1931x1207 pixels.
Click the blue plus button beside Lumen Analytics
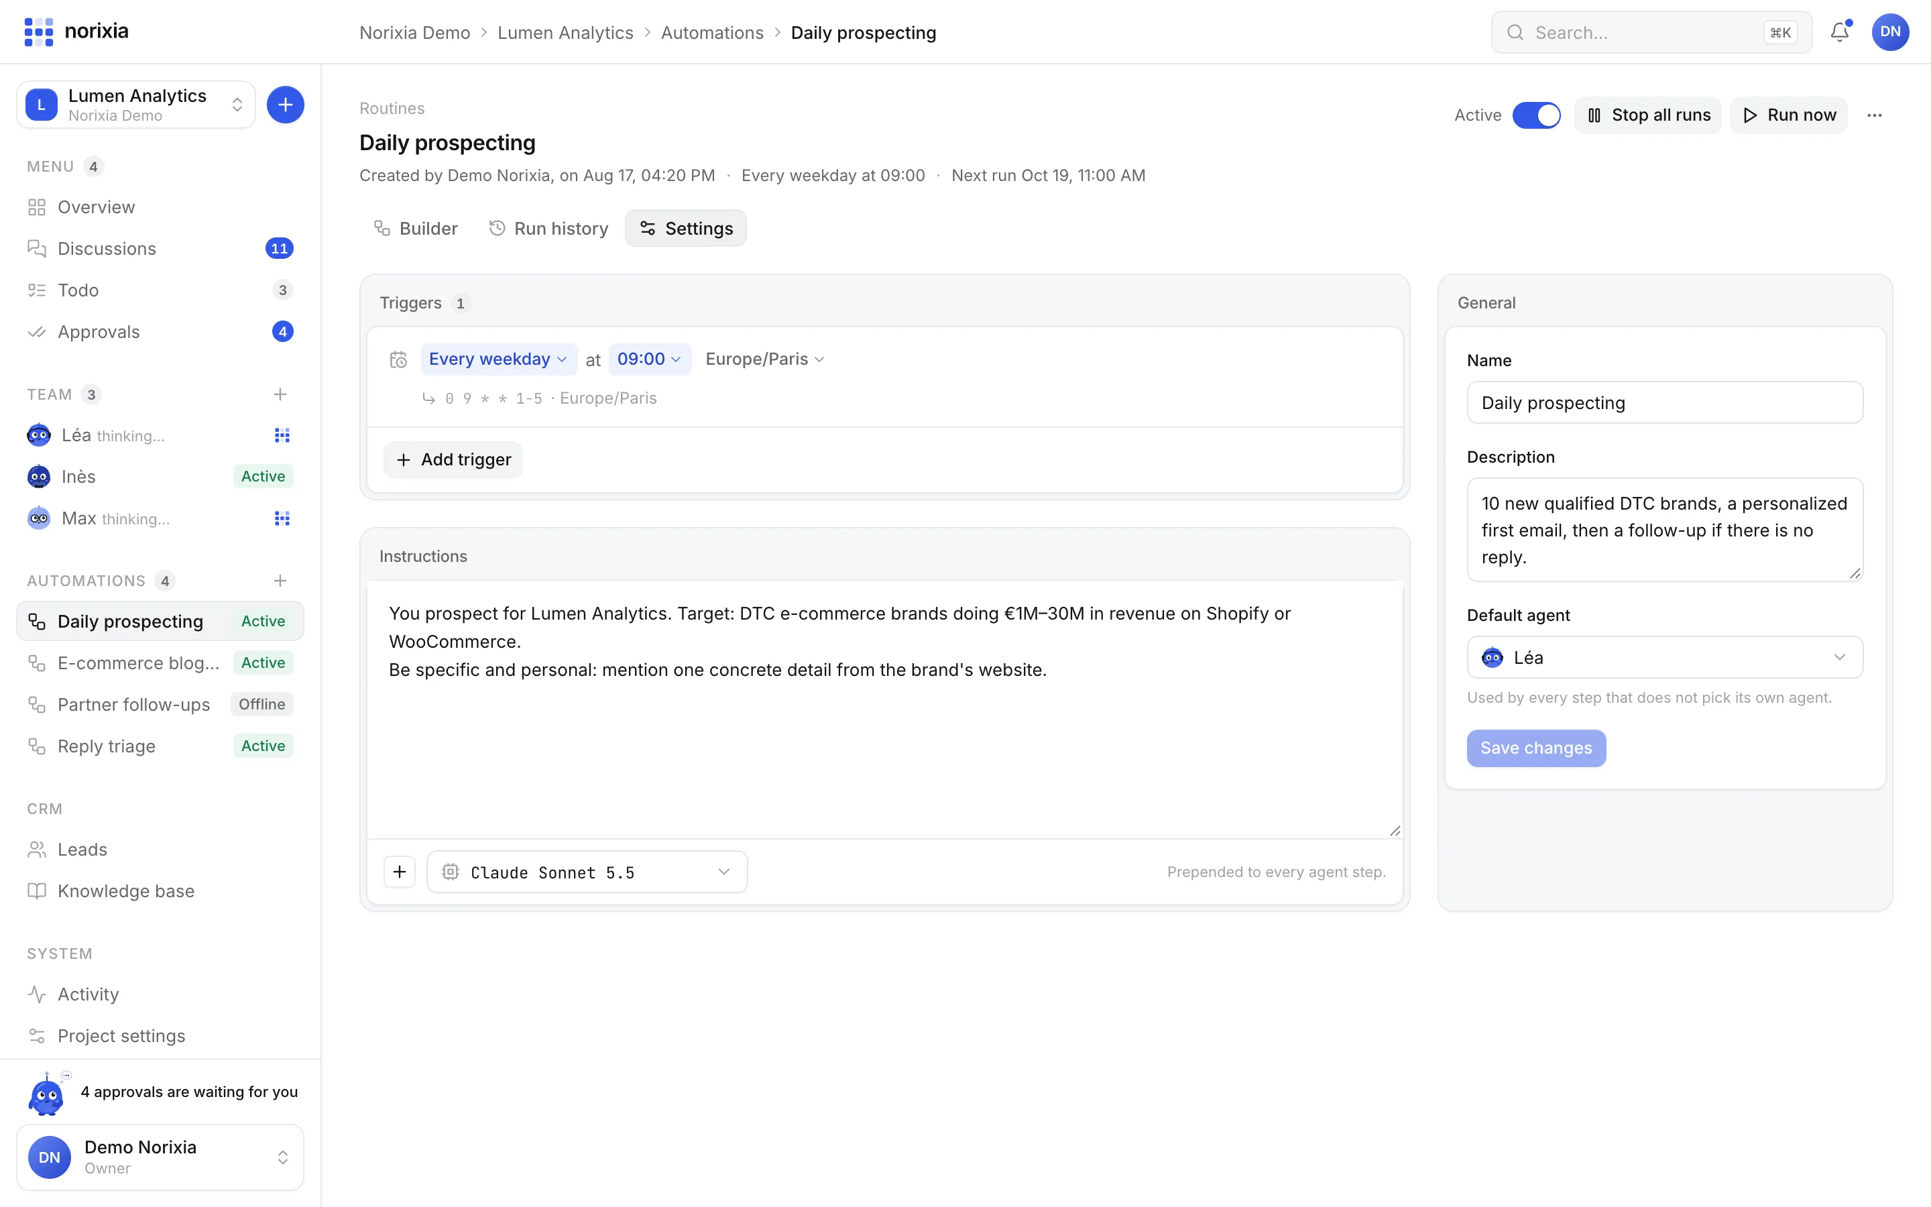[285, 105]
